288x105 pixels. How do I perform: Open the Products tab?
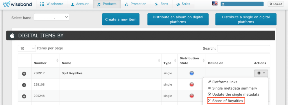(107, 4)
